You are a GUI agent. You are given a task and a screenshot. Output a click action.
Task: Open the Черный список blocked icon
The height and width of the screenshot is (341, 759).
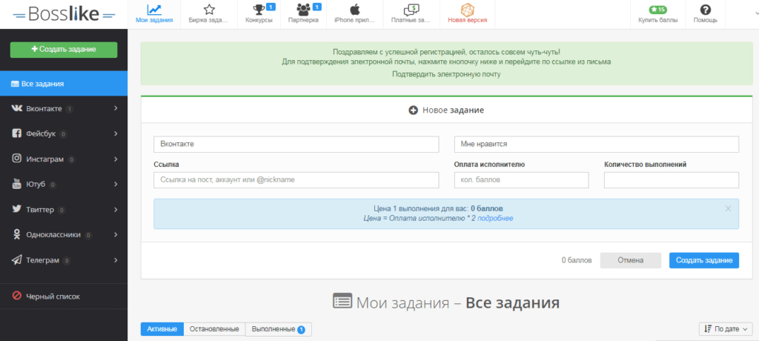(16, 296)
